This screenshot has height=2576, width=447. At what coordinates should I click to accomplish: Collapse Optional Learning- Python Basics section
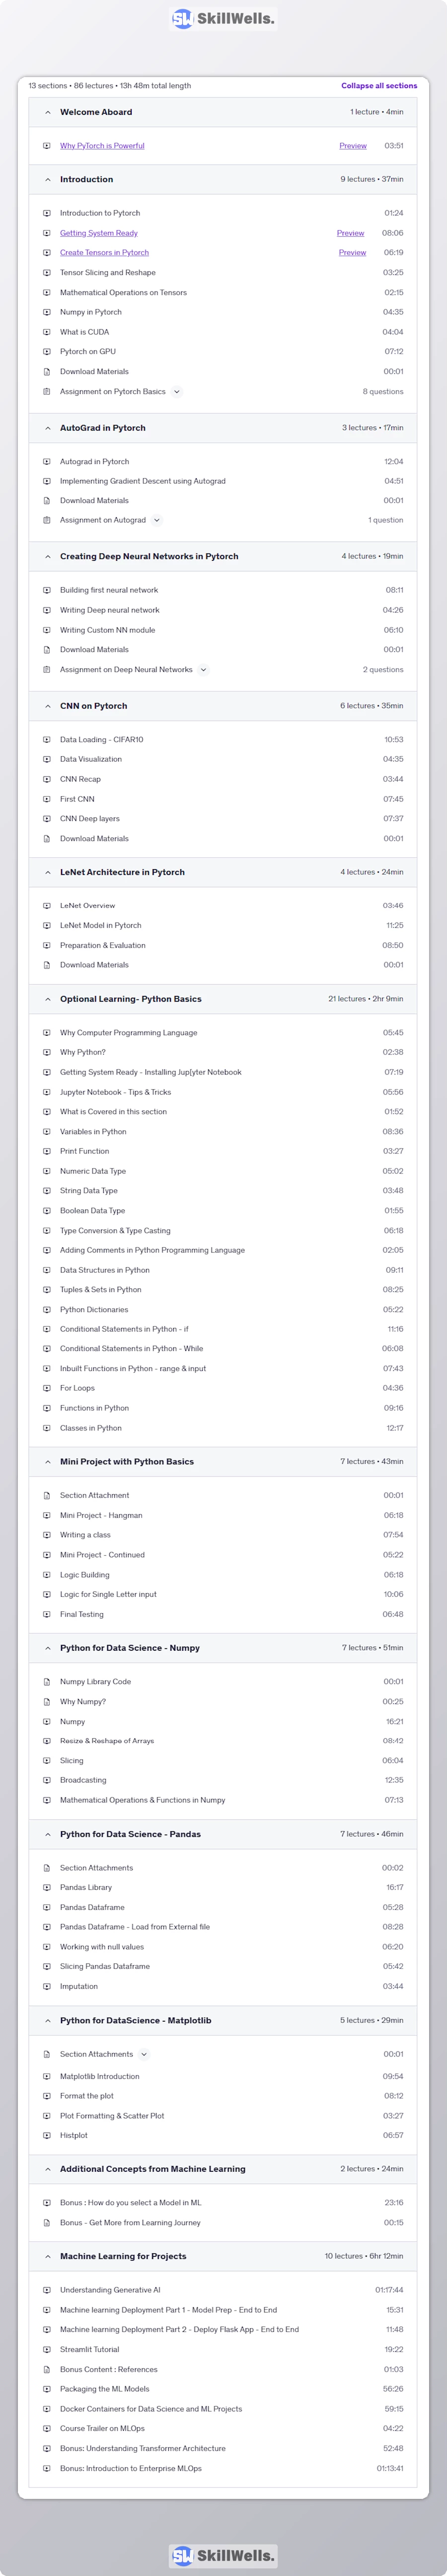47,999
